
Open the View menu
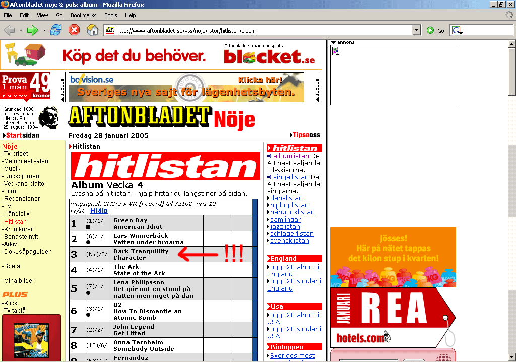coord(42,15)
